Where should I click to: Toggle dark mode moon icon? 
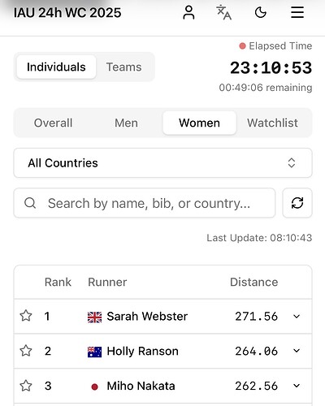261,13
